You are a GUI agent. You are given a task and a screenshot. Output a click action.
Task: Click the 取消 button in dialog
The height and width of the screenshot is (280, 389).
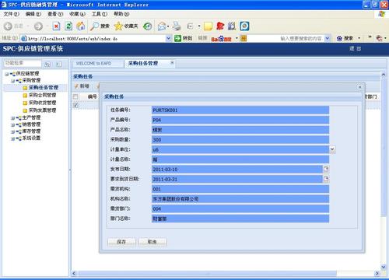click(x=152, y=242)
